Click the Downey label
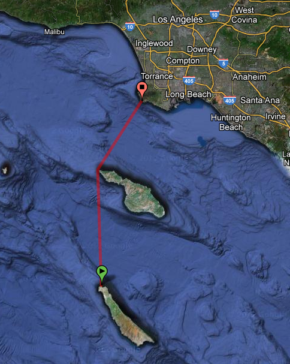This screenshot has width=290, height=364. point(202,49)
